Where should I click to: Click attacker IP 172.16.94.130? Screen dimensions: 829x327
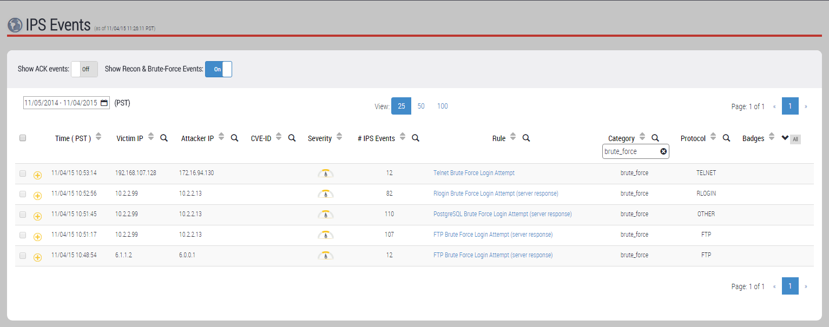[196, 173]
